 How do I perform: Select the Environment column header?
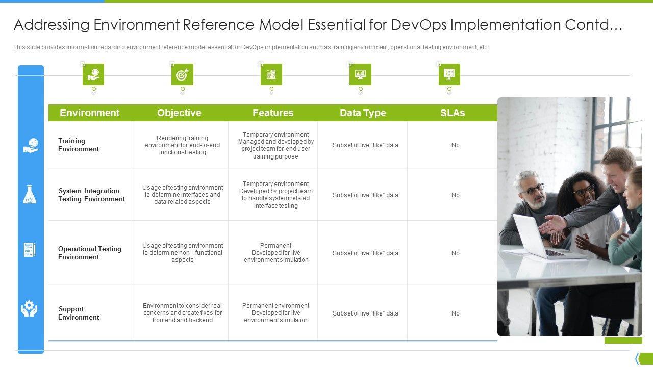(89, 113)
